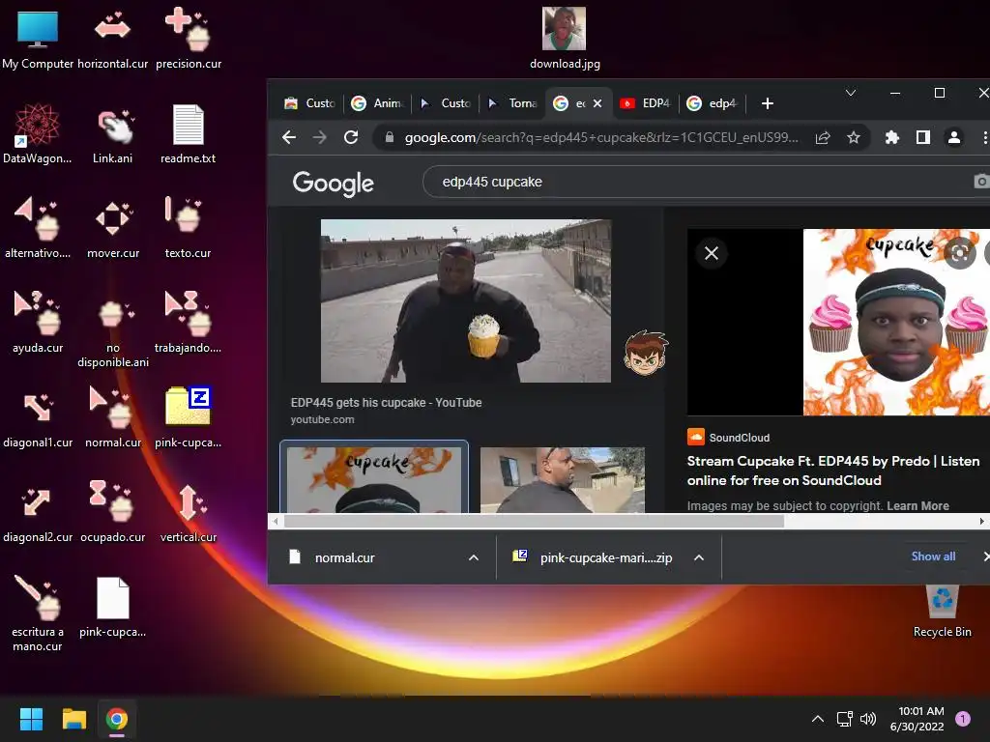Open the Windows Start menu

(31, 719)
